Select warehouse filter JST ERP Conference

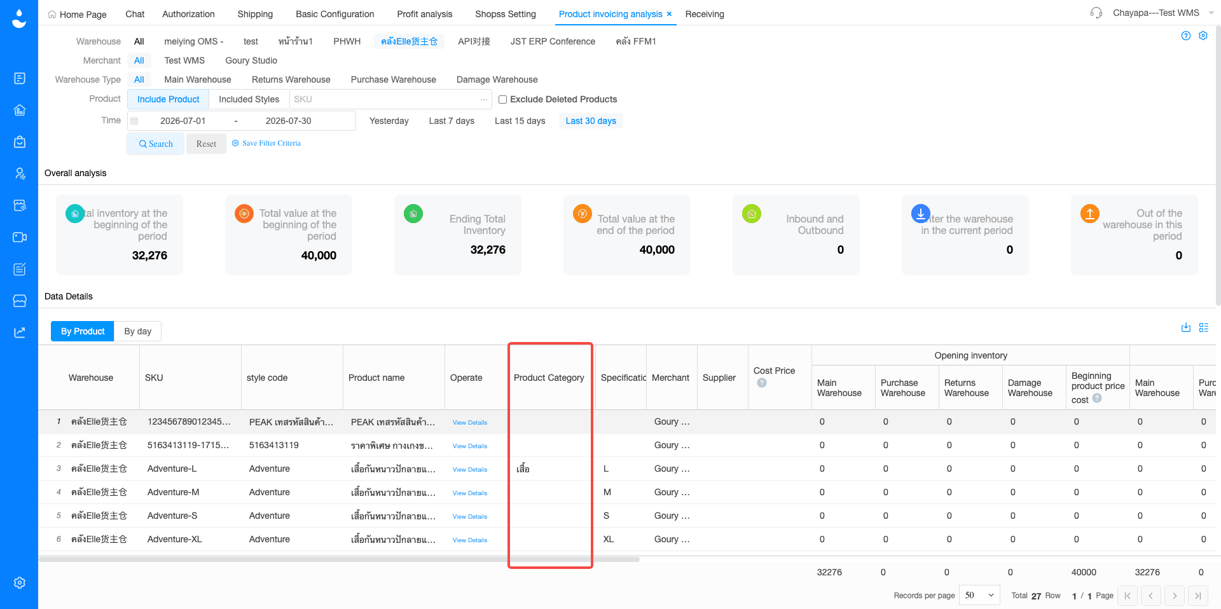click(x=553, y=41)
